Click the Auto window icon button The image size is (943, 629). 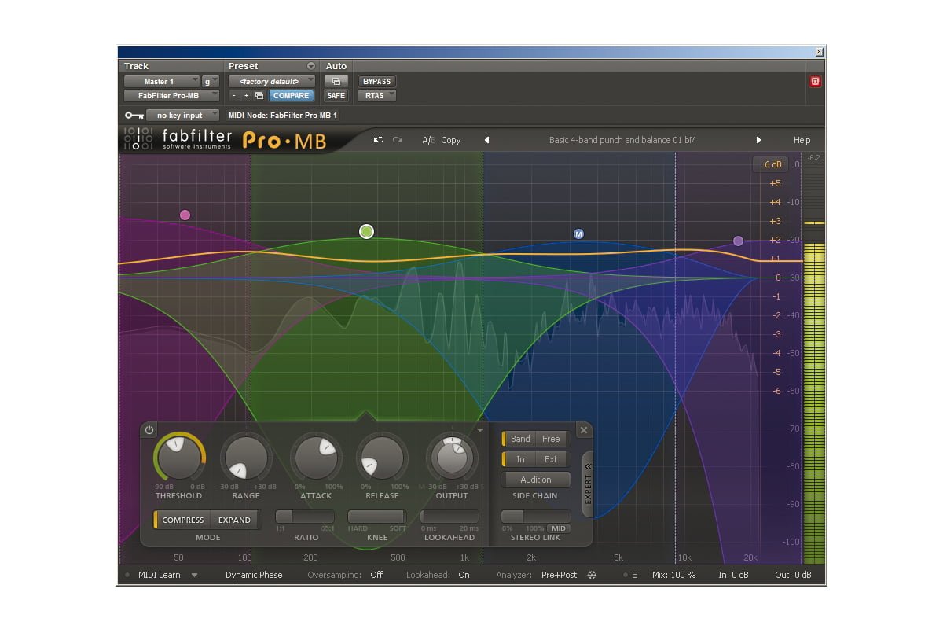(x=336, y=81)
